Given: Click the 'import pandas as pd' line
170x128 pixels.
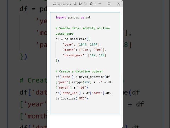Looking at the screenshot, I should [73, 17].
